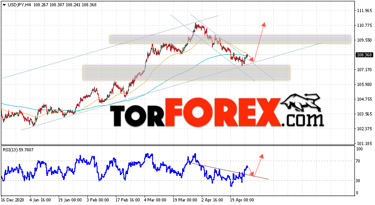Screen dimensions: 375x205
Task: Click the 111.965 price axis value
Action: (364, 11)
